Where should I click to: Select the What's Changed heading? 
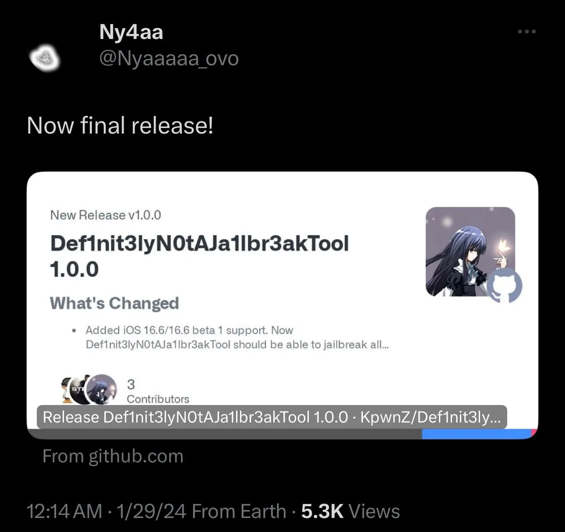[x=114, y=303]
